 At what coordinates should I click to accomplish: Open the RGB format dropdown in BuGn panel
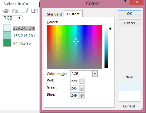click(12, 18)
